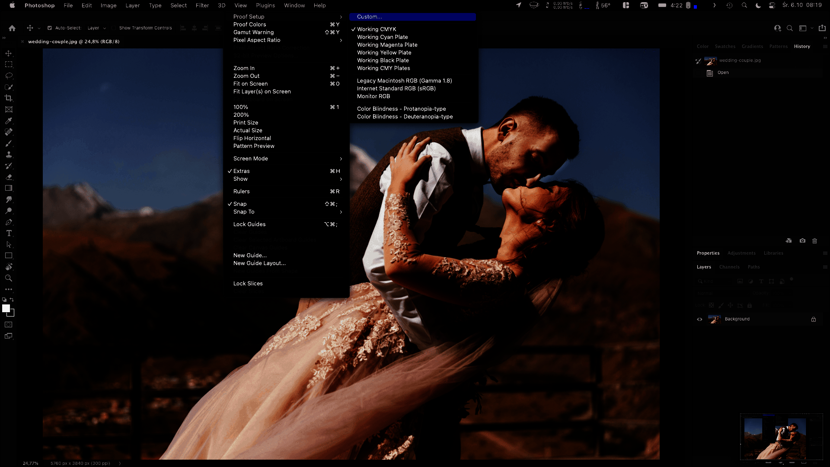Screen dimensions: 830x467
Task: Choose Working CMYK proof option
Action: (414, 29)
